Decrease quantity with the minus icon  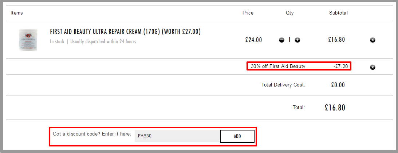coord(282,40)
